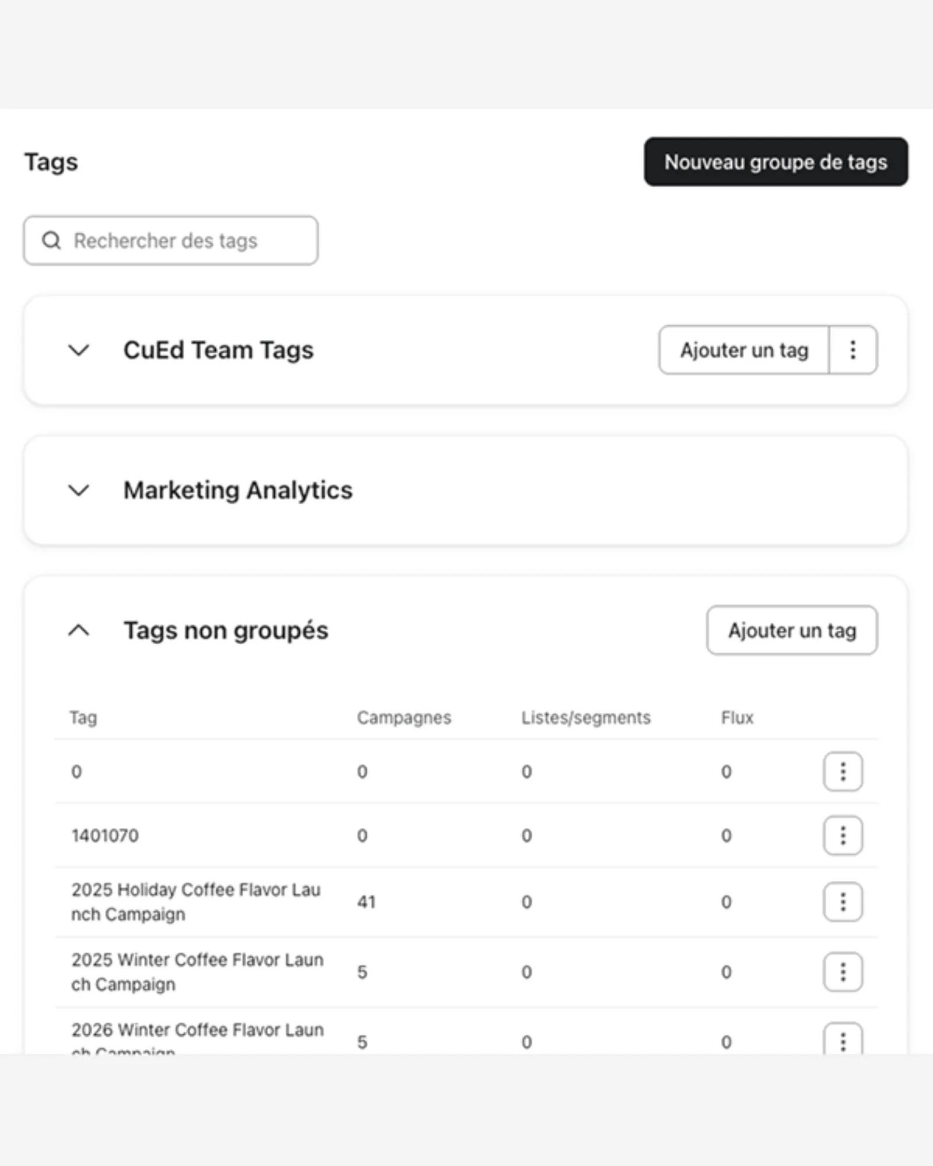The width and height of the screenshot is (933, 1166).
Task: Click the Listes/segments column header
Action: tap(586, 718)
